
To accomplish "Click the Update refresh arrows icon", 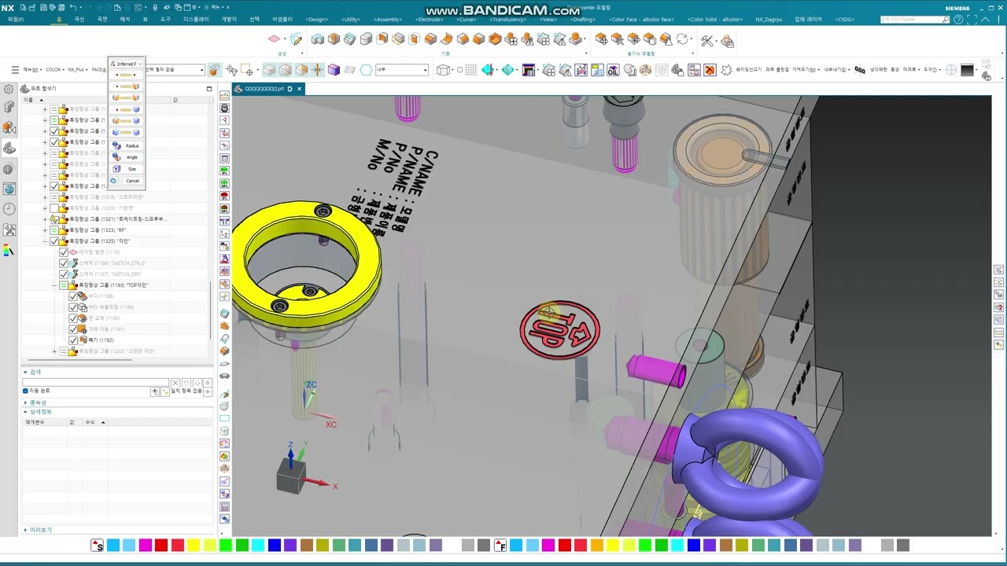I will coord(682,39).
